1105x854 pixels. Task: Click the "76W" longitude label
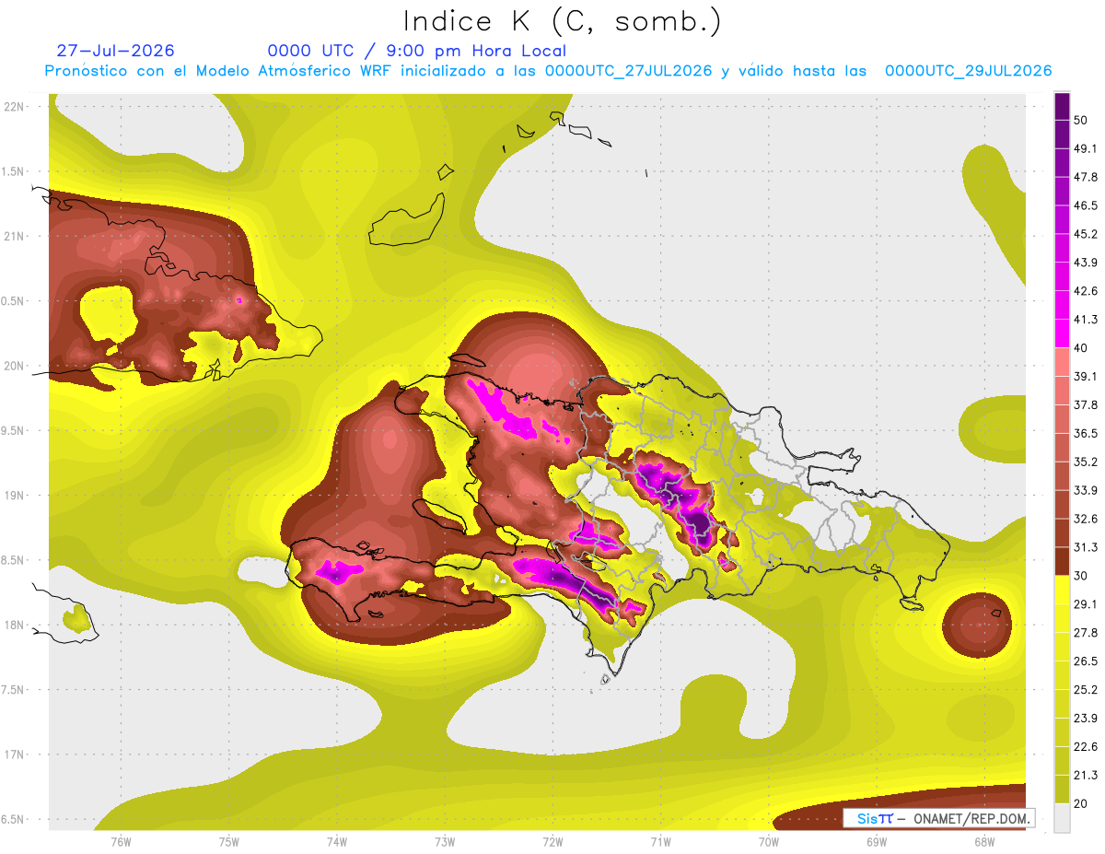click(121, 841)
